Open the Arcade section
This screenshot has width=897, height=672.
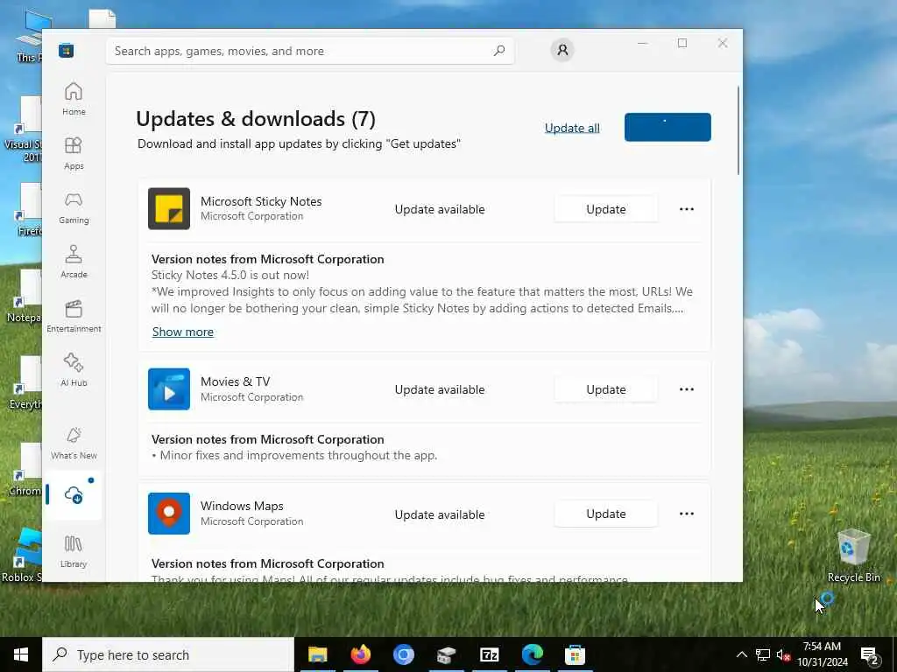[x=74, y=262]
